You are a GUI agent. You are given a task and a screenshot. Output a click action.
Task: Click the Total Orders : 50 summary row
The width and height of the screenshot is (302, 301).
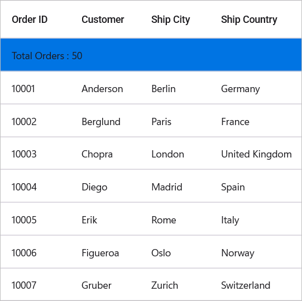point(151,55)
